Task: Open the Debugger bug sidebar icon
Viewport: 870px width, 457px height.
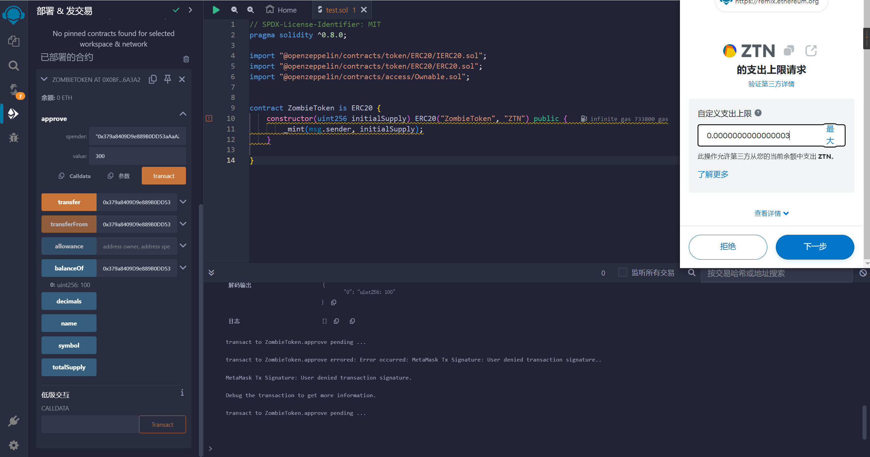Action: [x=14, y=138]
